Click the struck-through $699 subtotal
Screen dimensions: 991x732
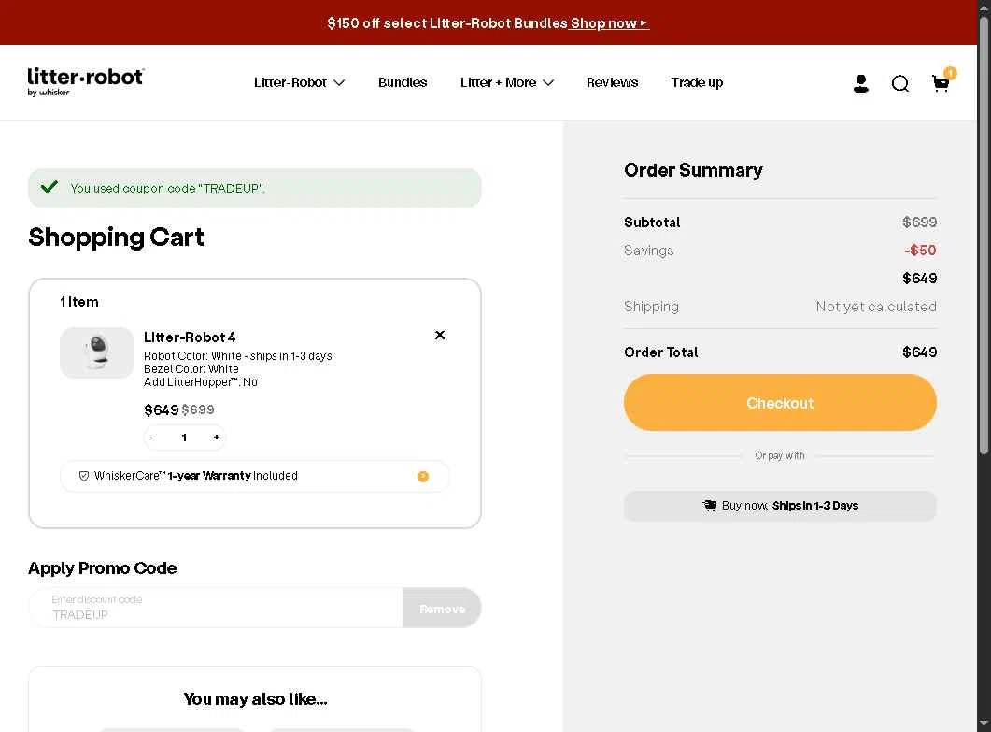coord(919,222)
